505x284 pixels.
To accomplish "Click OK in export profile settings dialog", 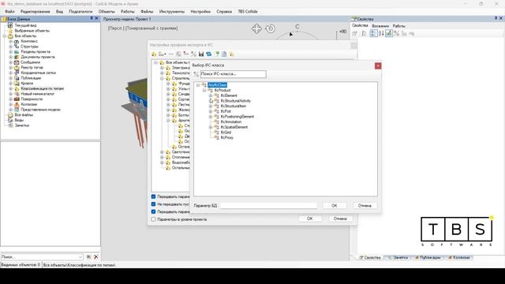I will (x=309, y=219).
